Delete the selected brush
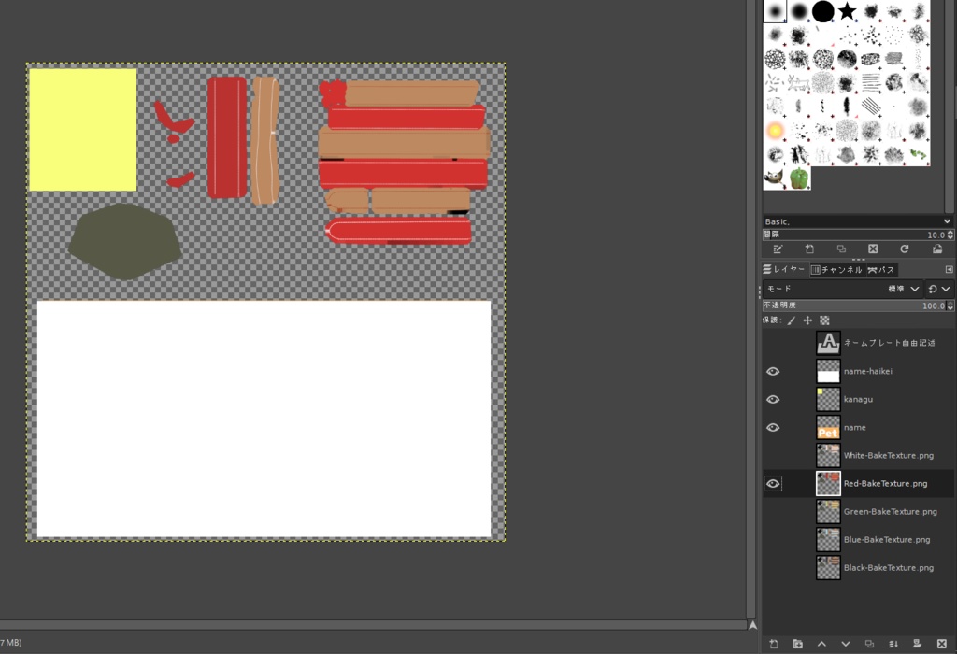Viewport: 957px width, 654px height. tap(873, 249)
